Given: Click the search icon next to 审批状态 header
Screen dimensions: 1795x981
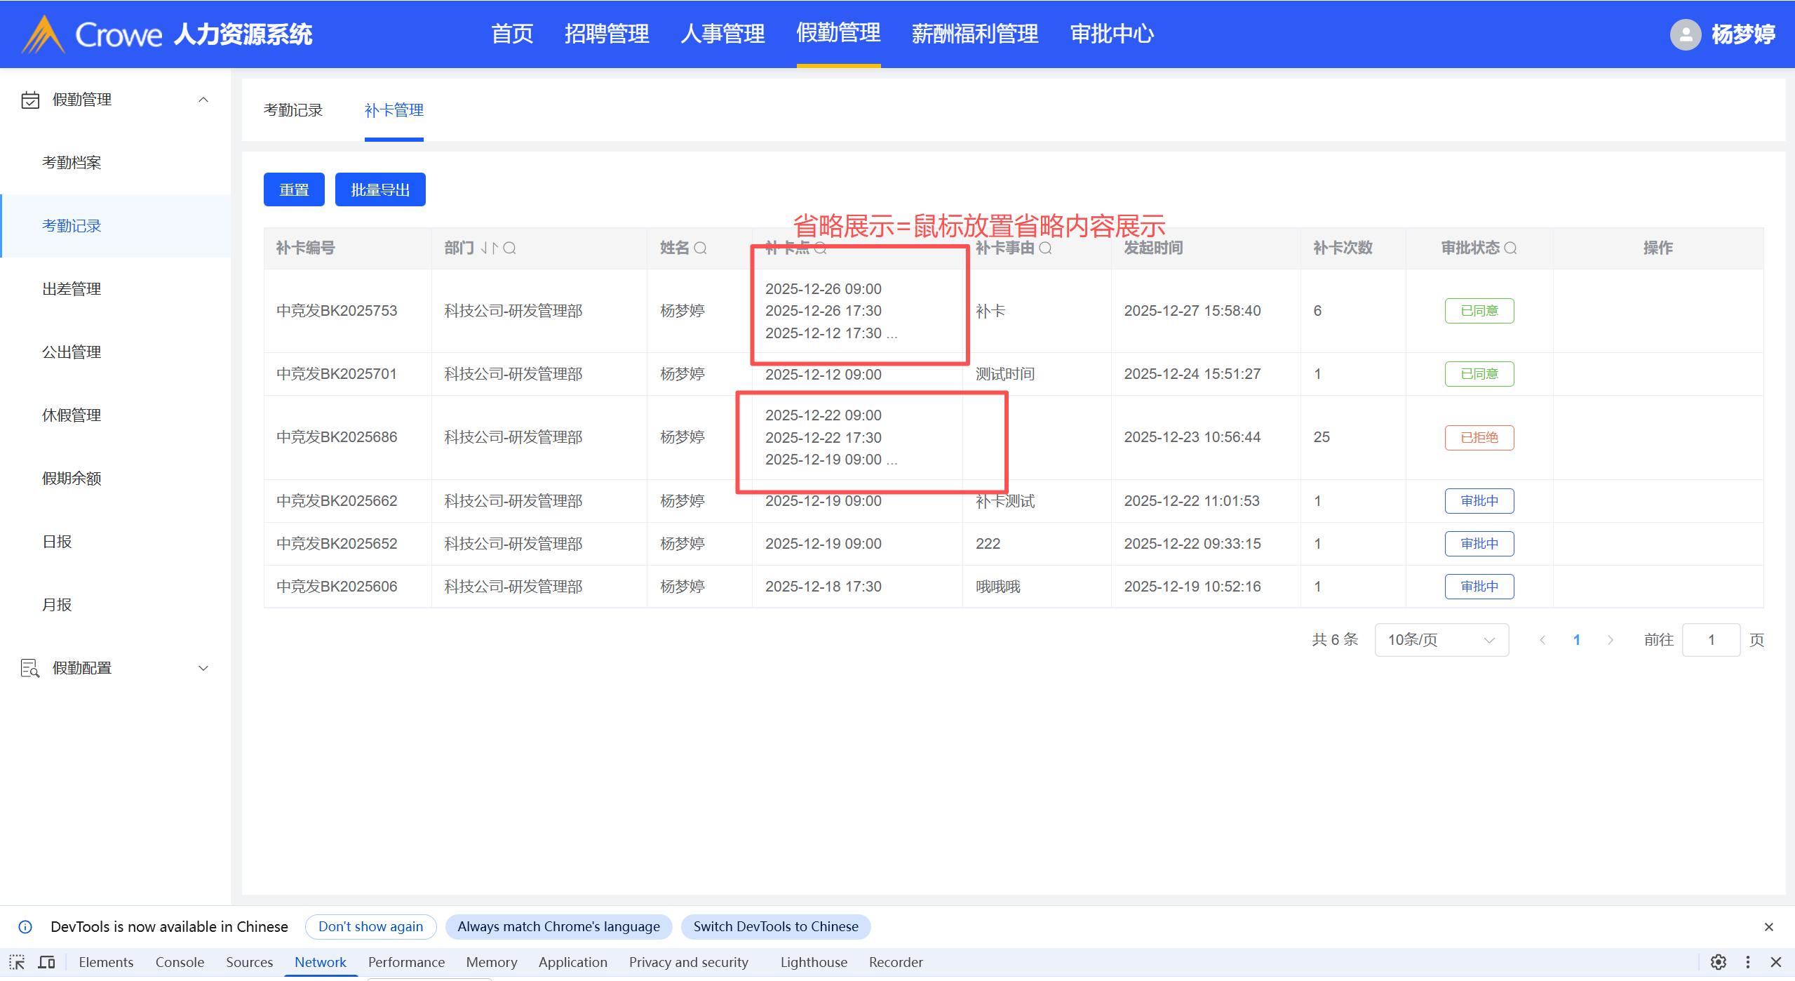Looking at the screenshot, I should (x=1511, y=248).
